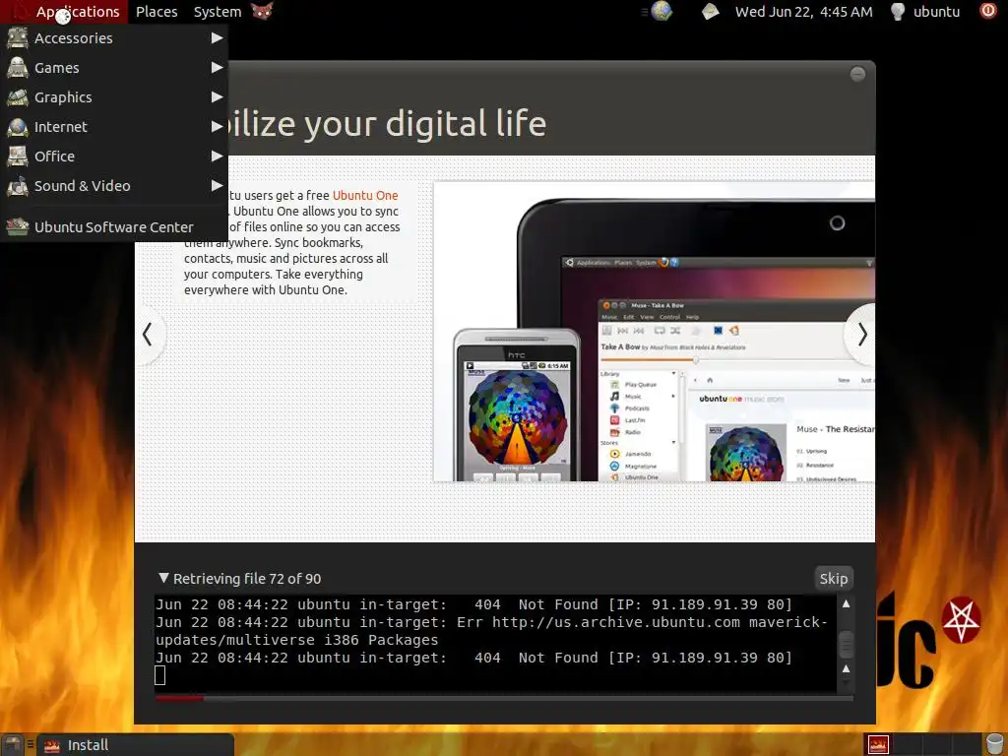Click the Sound & Video category icon
Image resolution: width=1008 pixels, height=756 pixels.
18,186
